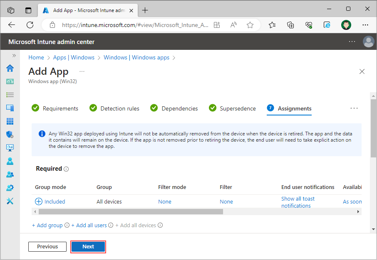This screenshot has height=260, width=377.
Task: Refresh the Intune page
Action: click(30, 25)
